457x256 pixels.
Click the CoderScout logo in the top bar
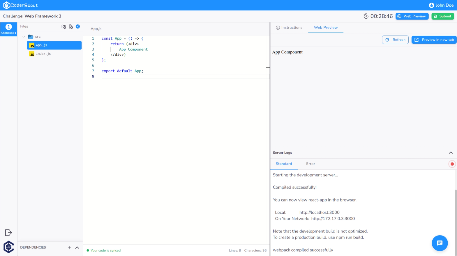[x=21, y=5]
